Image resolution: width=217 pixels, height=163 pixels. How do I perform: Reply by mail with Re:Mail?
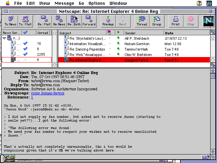[44, 21]
